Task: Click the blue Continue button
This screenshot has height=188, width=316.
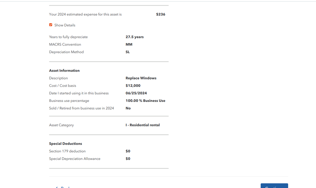Action: click(274, 186)
